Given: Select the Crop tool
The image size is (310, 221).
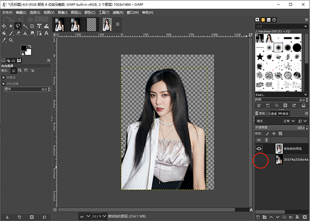Looking at the screenshot, I should pyautogui.click(x=32, y=25).
